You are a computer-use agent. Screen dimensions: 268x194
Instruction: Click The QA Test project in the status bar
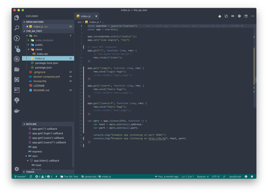coord(69,177)
